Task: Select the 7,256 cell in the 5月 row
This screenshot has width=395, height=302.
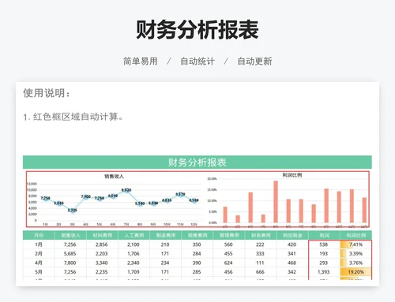Action: click(70, 272)
